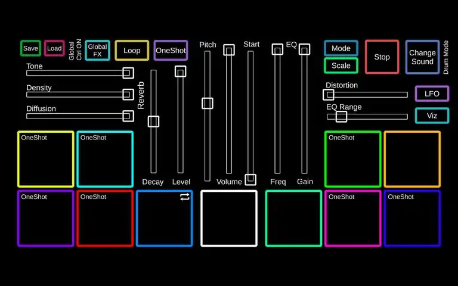The height and width of the screenshot is (286, 458).
Task: Tap the blue pad with loop arrows icon
Action: coord(165,218)
